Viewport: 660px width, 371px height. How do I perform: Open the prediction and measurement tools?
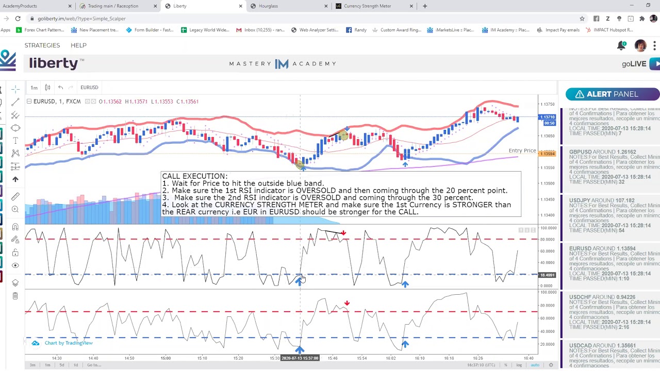(x=15, y=166)
